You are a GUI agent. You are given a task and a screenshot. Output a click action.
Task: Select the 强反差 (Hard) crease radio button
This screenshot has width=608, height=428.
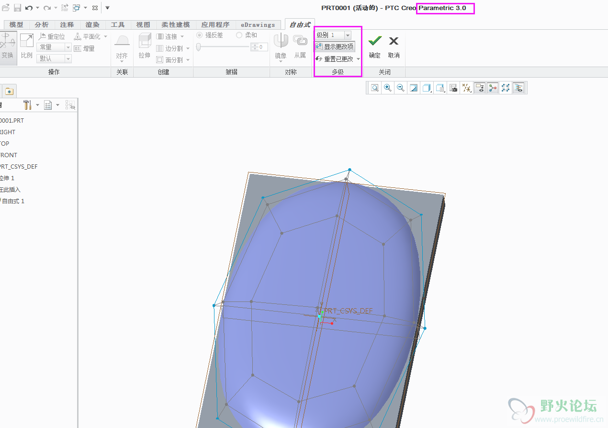[200, 35]
